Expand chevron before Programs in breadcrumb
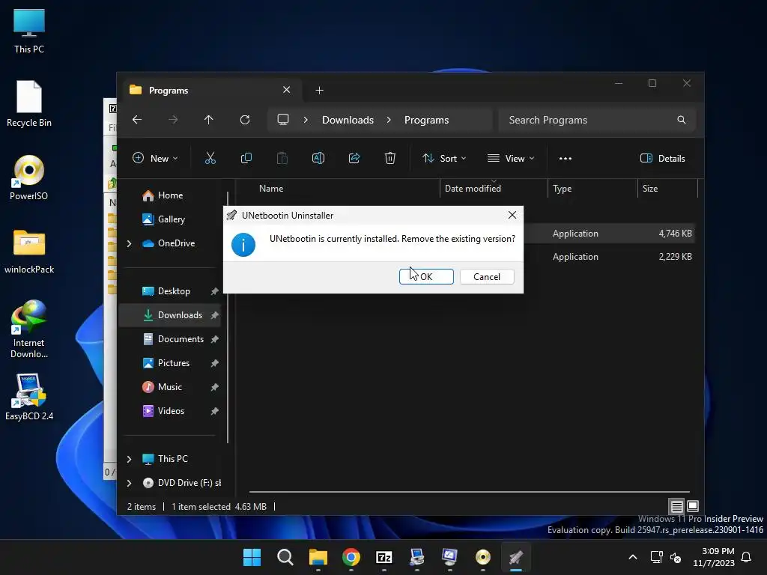The width and height of the screenshot is (767, 575). click(x=389, y=120)
